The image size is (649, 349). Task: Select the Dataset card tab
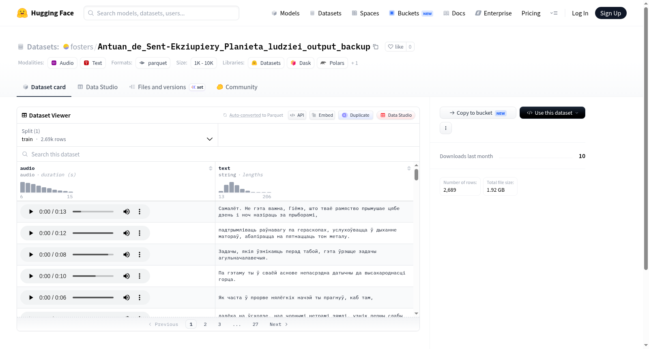[x=44, y=87]
